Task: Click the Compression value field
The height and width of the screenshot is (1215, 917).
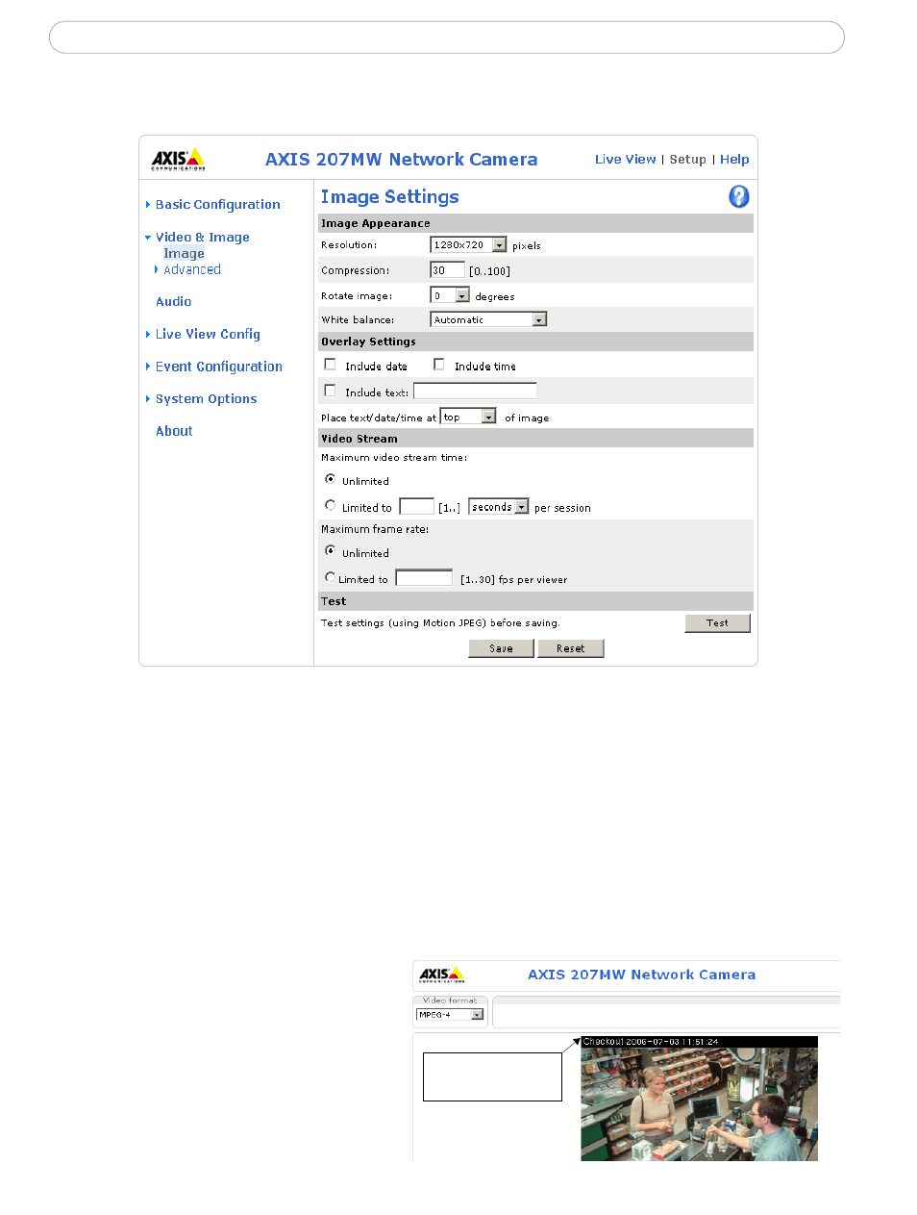Action: [447, 270]
